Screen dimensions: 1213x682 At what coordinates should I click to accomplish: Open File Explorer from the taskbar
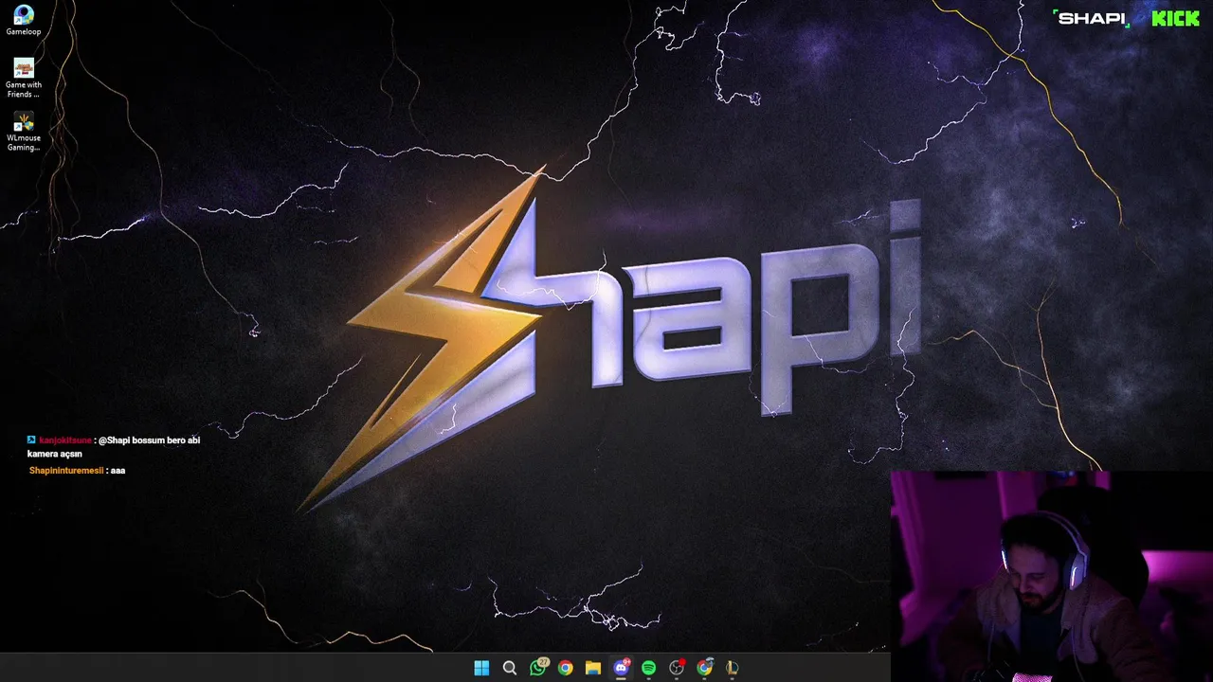(x=593, y=668)
